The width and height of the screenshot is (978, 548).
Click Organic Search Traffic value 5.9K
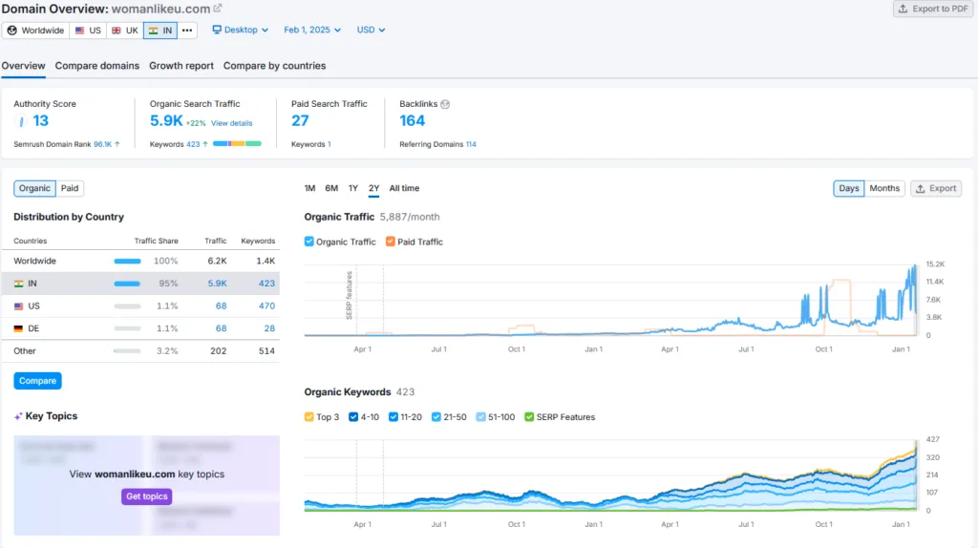166,121
